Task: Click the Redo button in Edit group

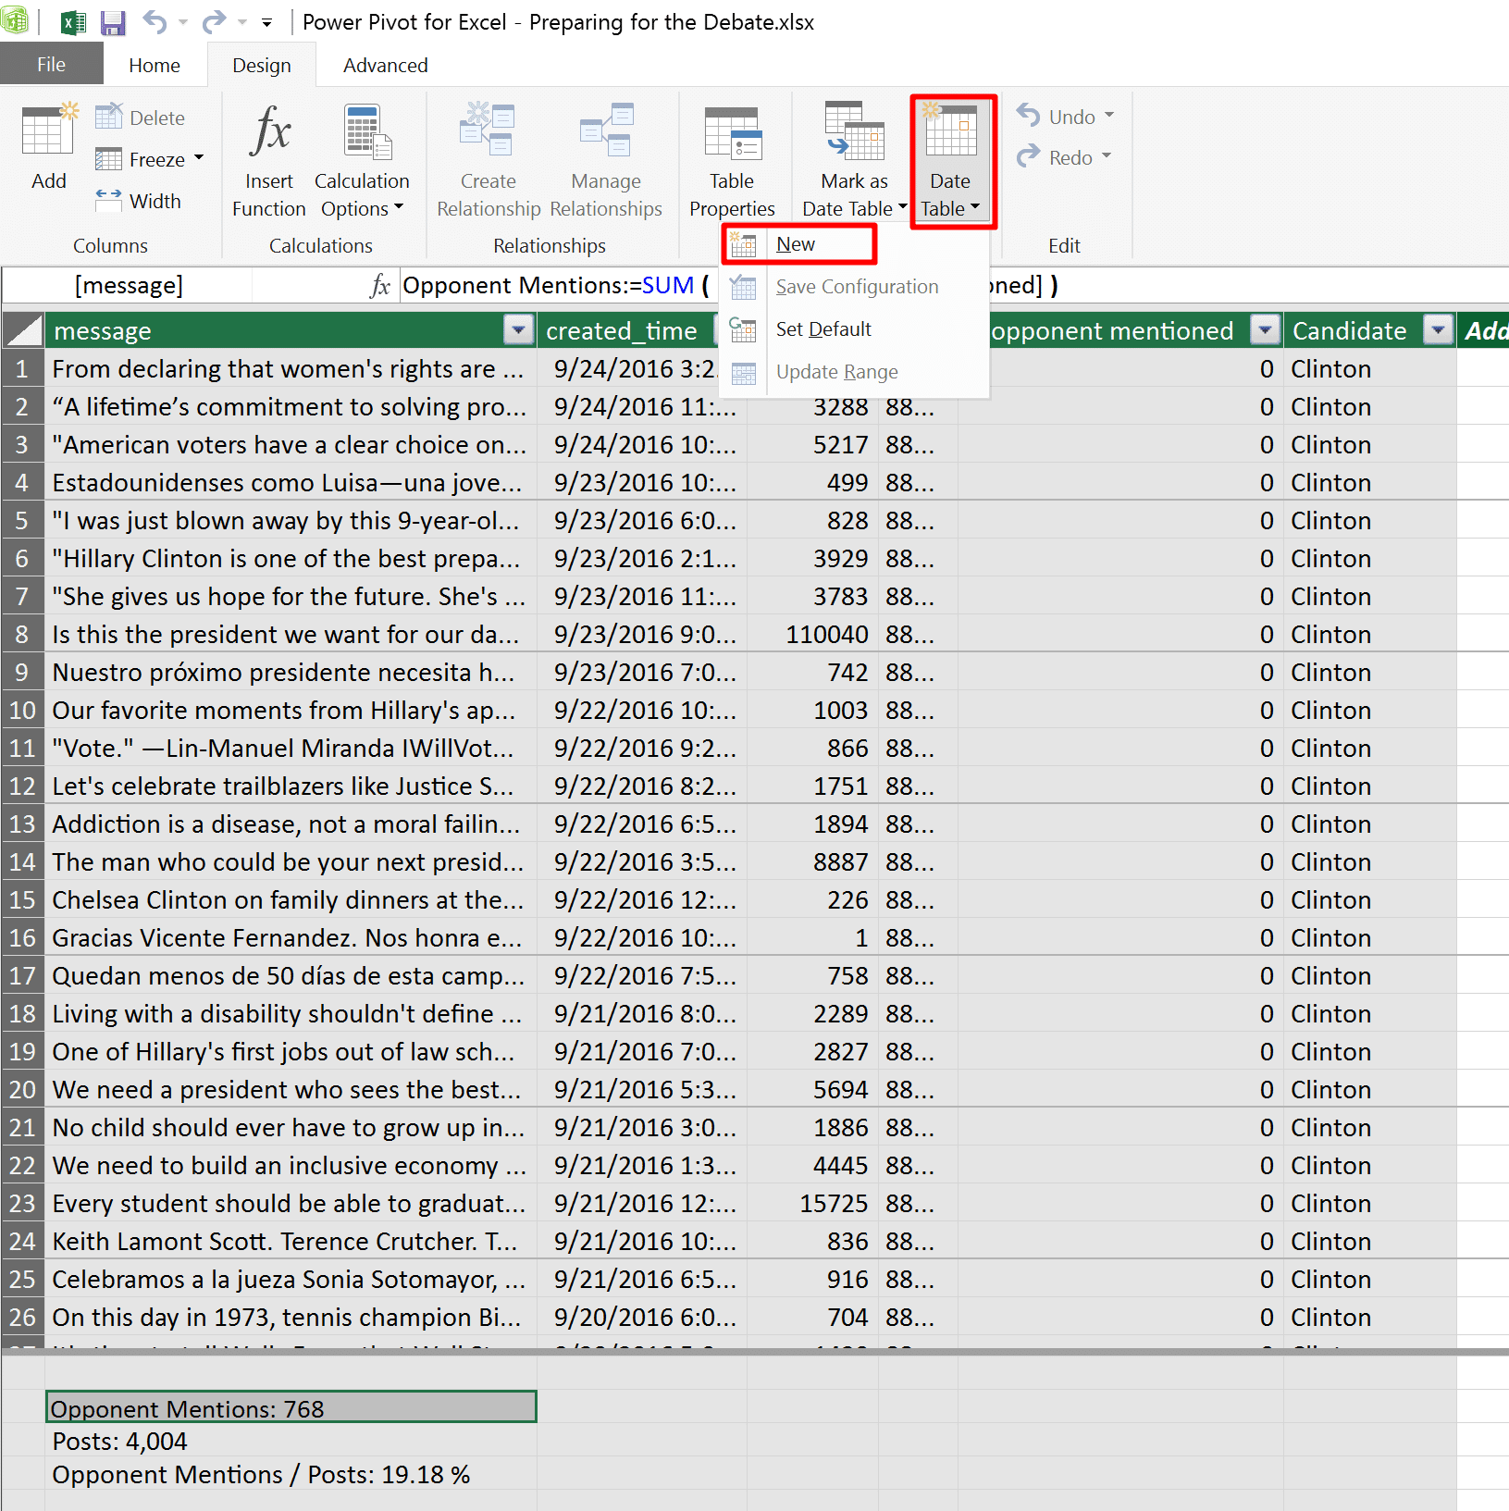Action: coord(1055,157)
